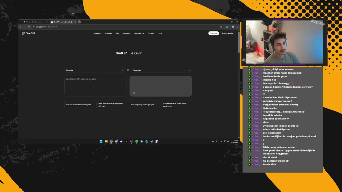The width and height of the screenshot is (342, 192).
Task: Open the Business nav item
Action: [x=126, y=33]
